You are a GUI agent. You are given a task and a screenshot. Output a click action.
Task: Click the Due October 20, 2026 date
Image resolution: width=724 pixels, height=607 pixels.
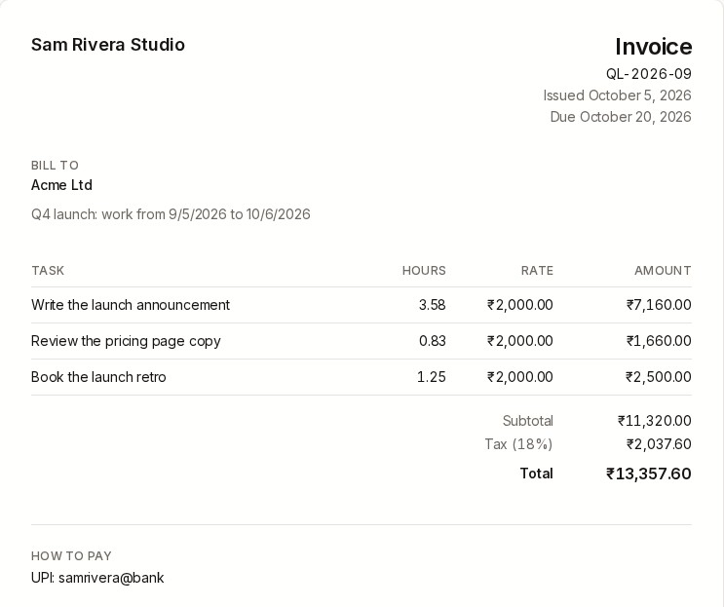tap(621, 117)
